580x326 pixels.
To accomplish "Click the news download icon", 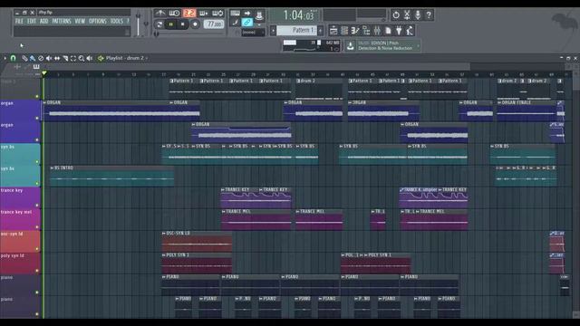I will pos(351,46).
